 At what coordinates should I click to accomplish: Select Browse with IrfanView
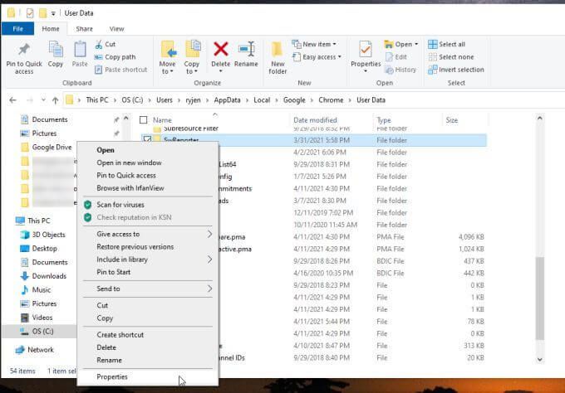click(x=148, y=188)
